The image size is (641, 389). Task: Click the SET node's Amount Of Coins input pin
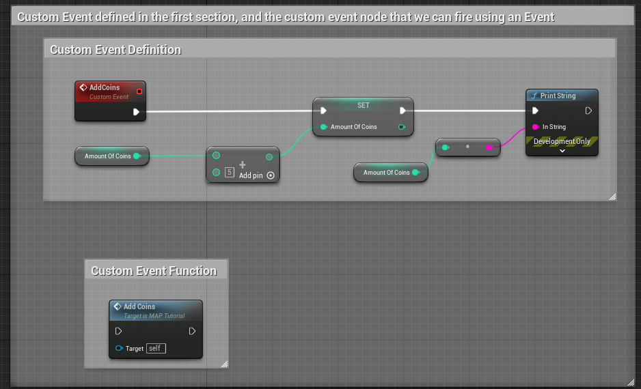pos(323,127)
